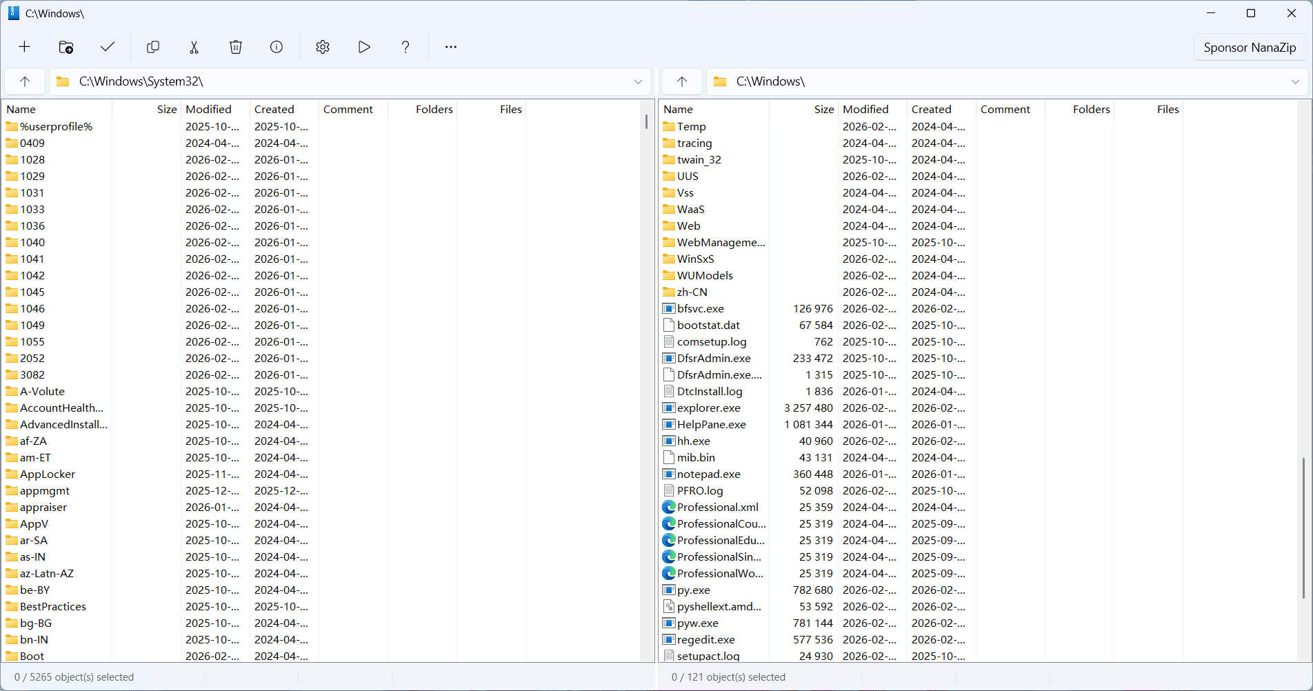Open the Temp folder in the right panel
The height and width of the screenshot is (691, 1313).
click(692, 126)
